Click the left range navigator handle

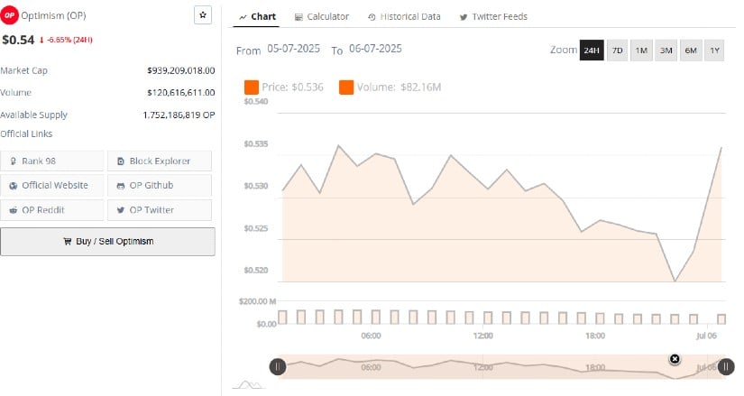coord(278,366)
